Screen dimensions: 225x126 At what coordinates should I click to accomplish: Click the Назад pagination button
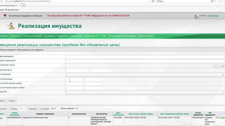point(14,109)
